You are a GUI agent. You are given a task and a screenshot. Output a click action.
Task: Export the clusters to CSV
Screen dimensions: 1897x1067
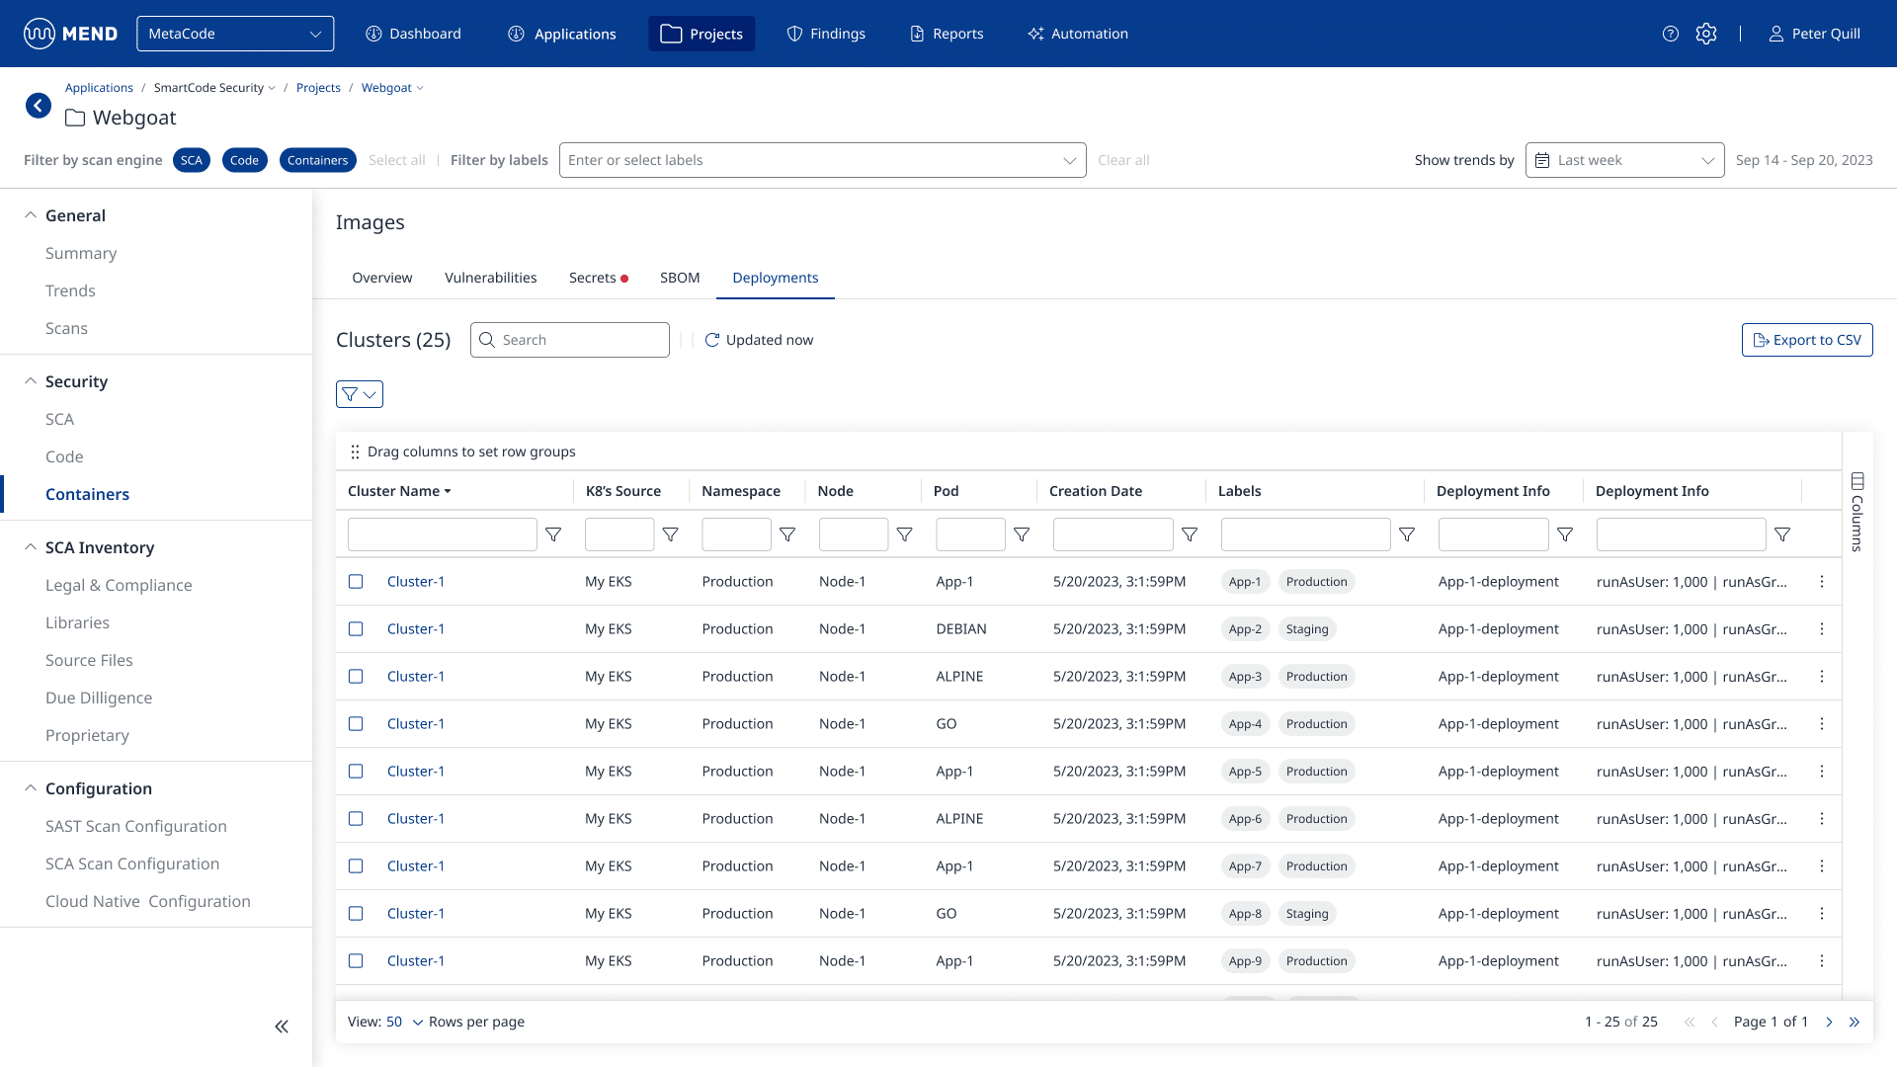click(x=1807, y=339)
